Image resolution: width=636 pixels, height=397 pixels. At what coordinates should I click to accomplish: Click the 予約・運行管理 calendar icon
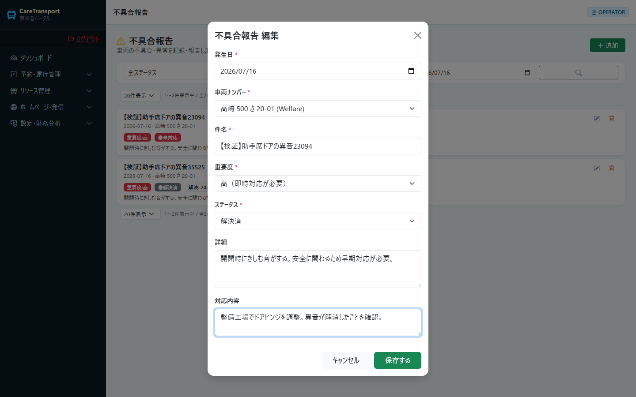[x=14, y=74]
